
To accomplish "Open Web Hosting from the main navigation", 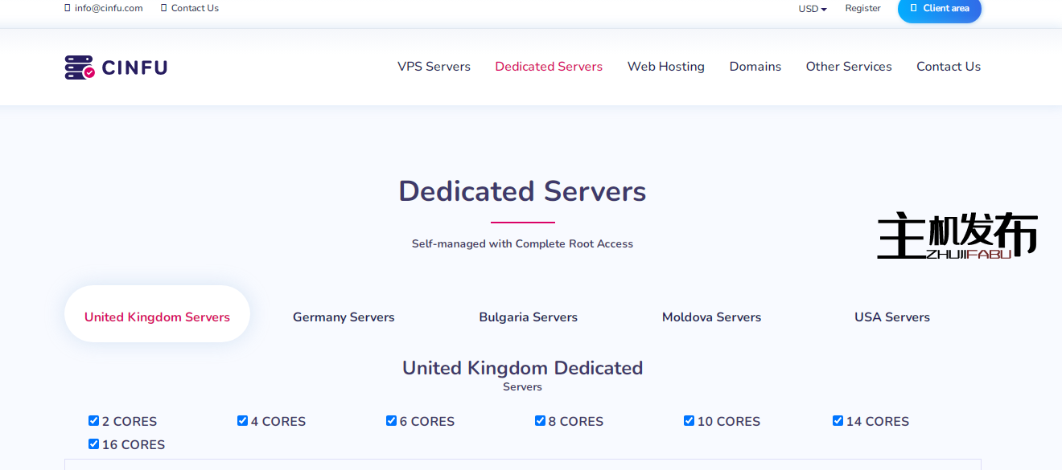I will 665,67.
